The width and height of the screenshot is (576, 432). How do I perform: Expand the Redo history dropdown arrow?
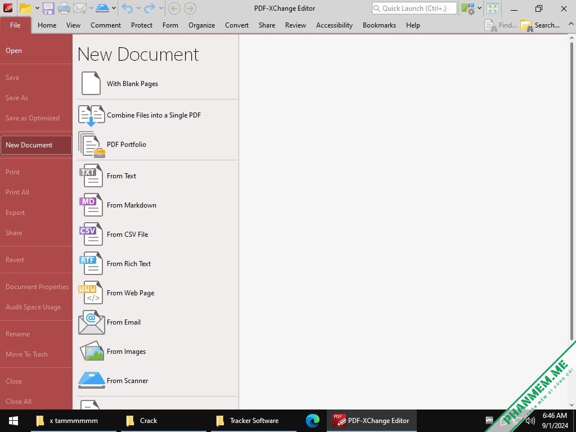pos(161,8)
